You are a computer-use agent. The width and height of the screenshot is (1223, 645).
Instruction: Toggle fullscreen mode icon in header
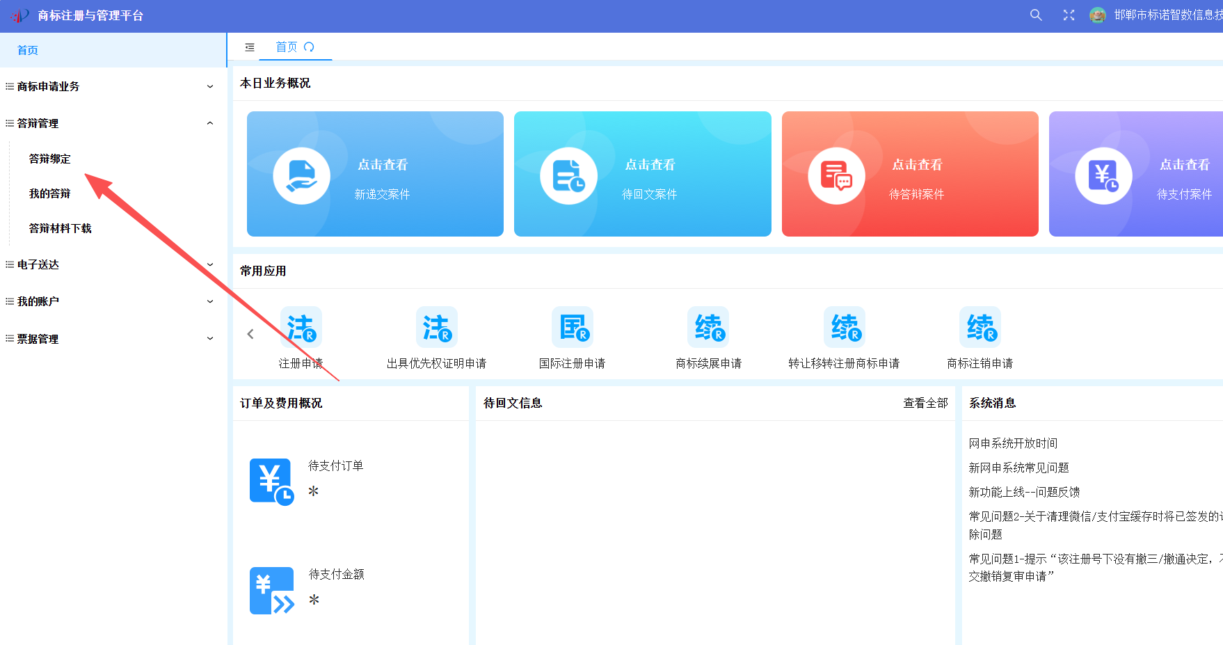click(x=1069, y=15)
